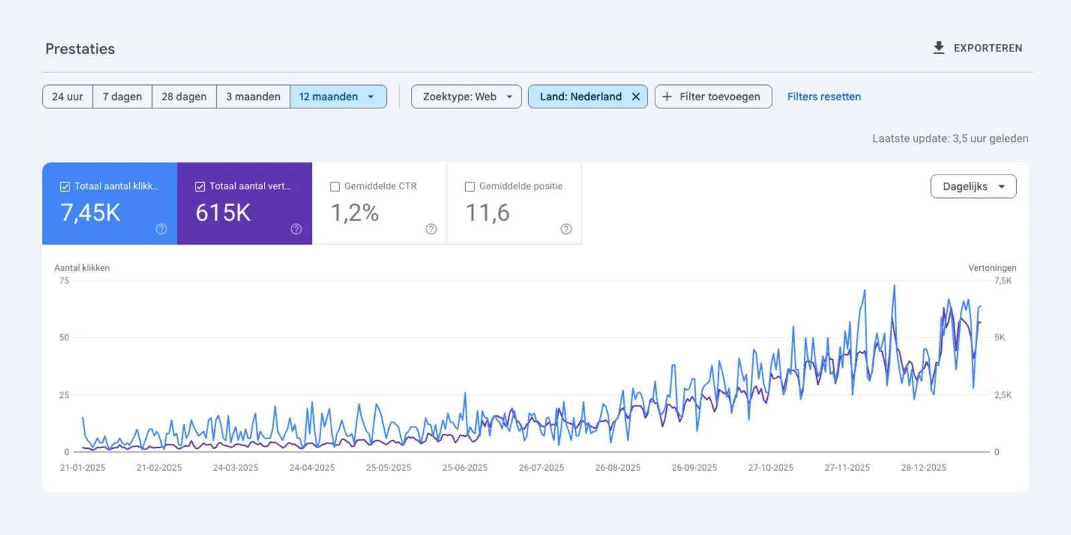Toggle Totaal aantal klikken checkbox
This screenshot has height=535, width=1071.
tap(65, 187)
